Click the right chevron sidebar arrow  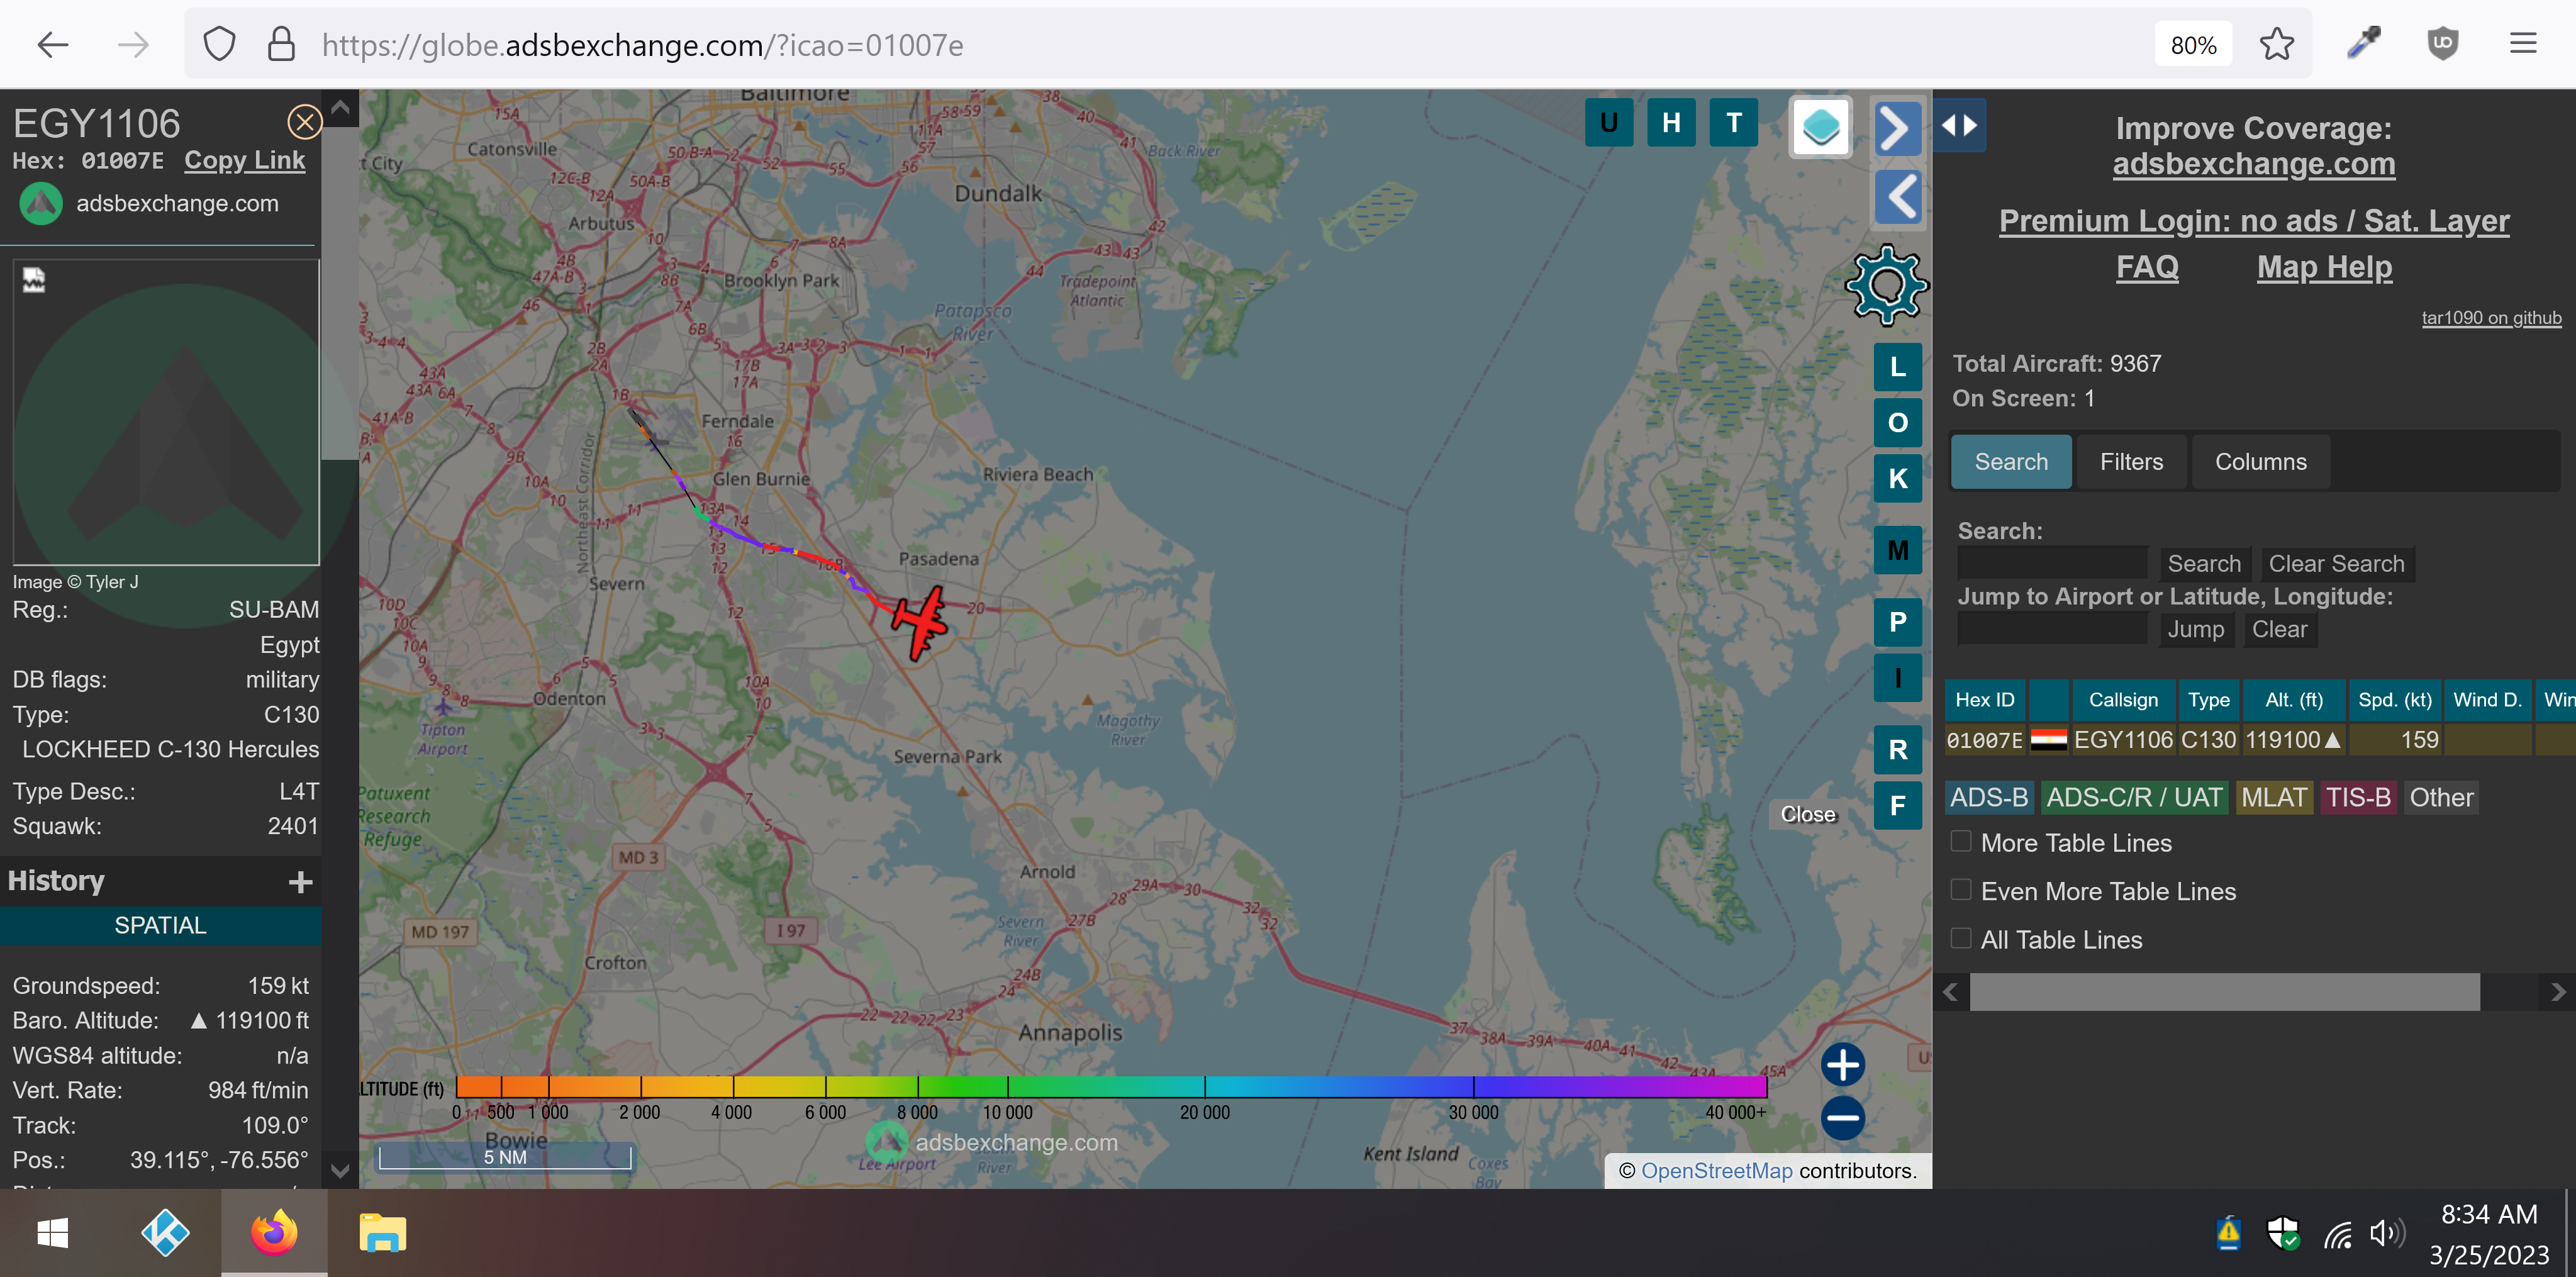pyautogui.click(x=1897, y=128)
